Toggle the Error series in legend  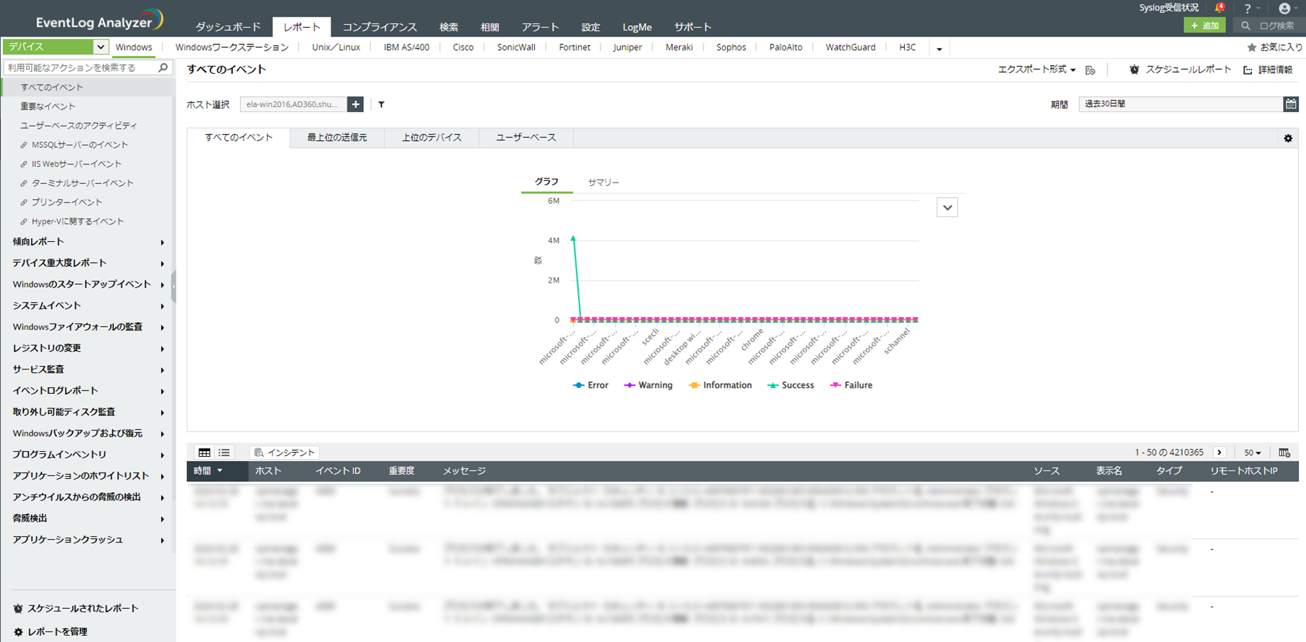tap(591, 386)
